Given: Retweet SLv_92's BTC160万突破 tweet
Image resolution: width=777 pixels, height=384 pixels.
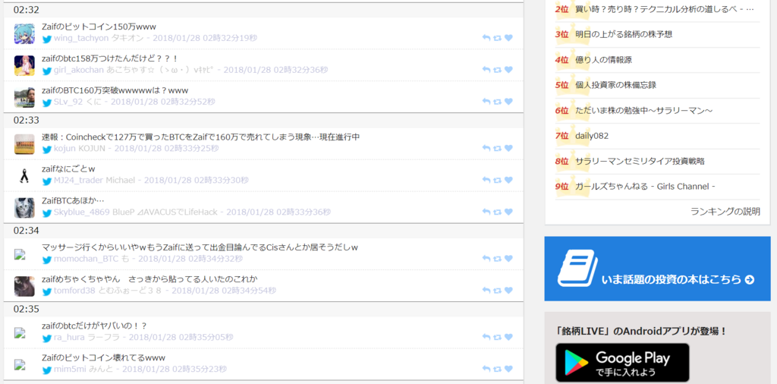Looking at the screenshot, I should click(497, 102).
